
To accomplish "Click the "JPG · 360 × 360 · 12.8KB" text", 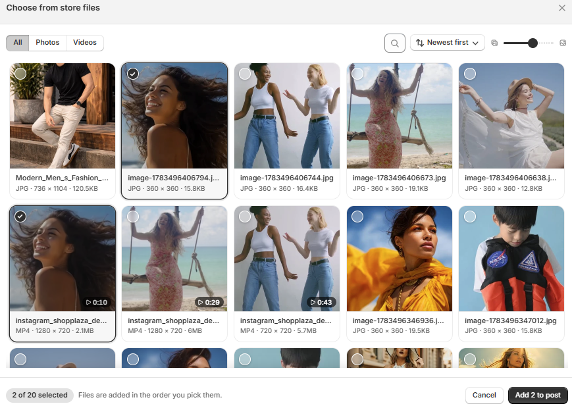I will point(504,189).
